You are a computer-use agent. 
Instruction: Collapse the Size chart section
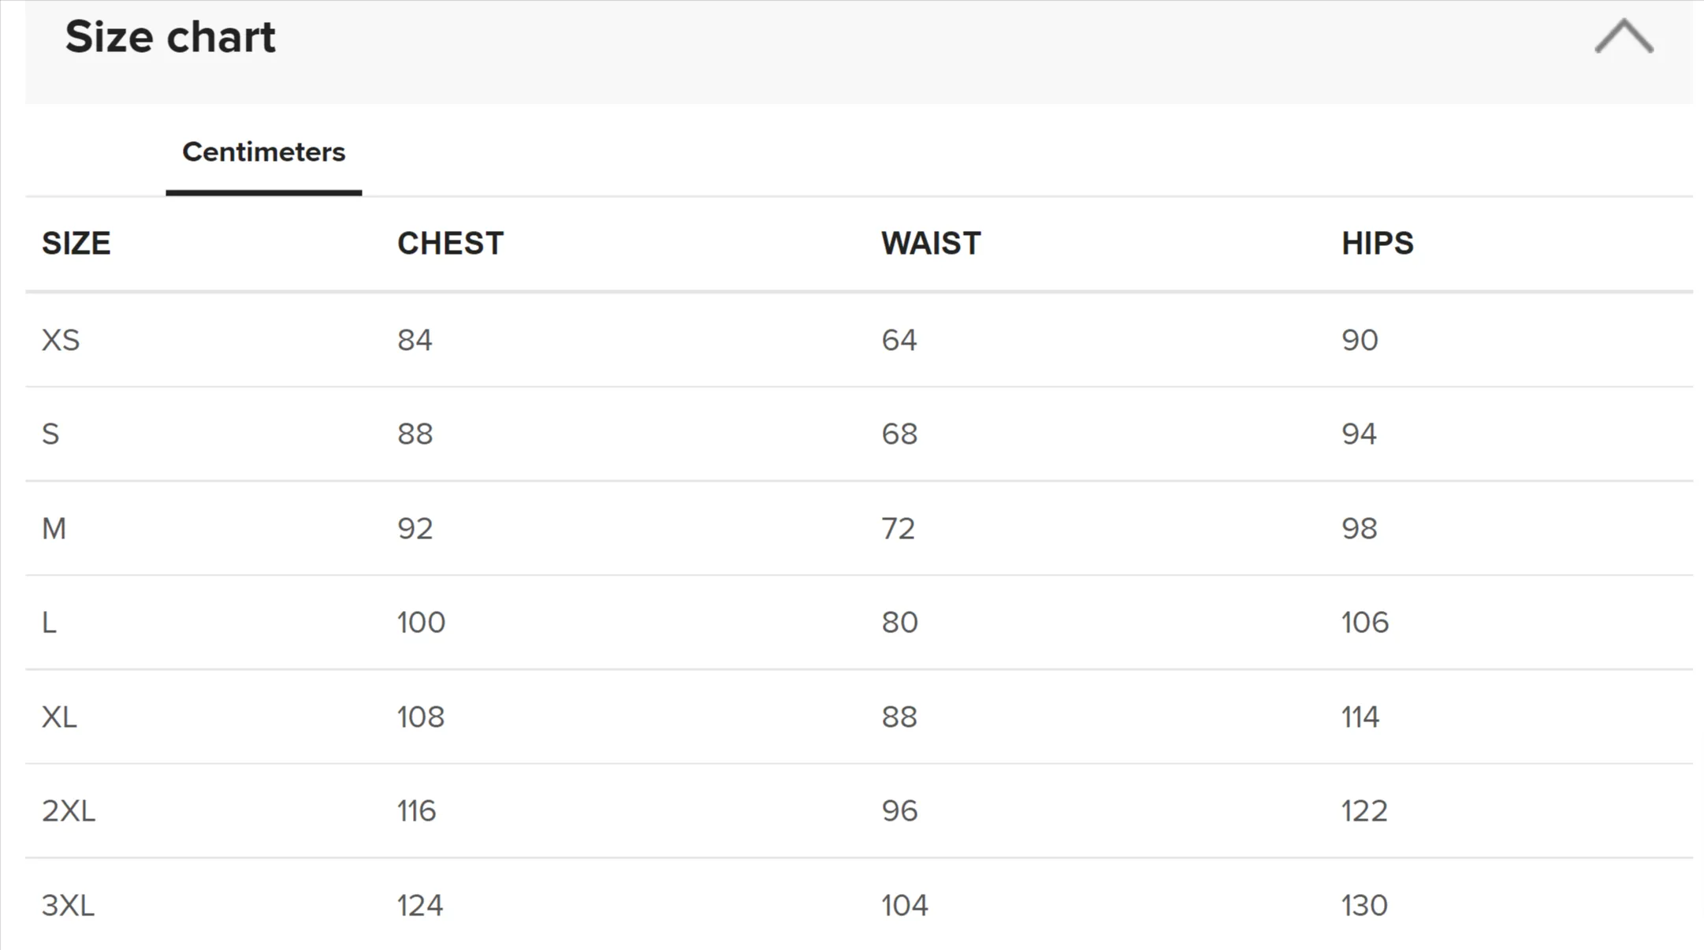(x=1624, y=37)
